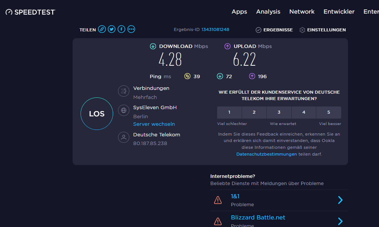The image size is (379, 227).
Task: Open more sharing options ellipsis icon
Action: [131, 29]
